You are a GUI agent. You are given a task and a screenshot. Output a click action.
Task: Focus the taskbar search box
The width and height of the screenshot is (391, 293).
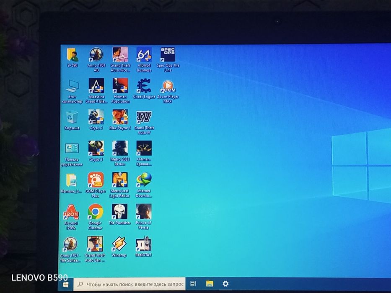129,284
